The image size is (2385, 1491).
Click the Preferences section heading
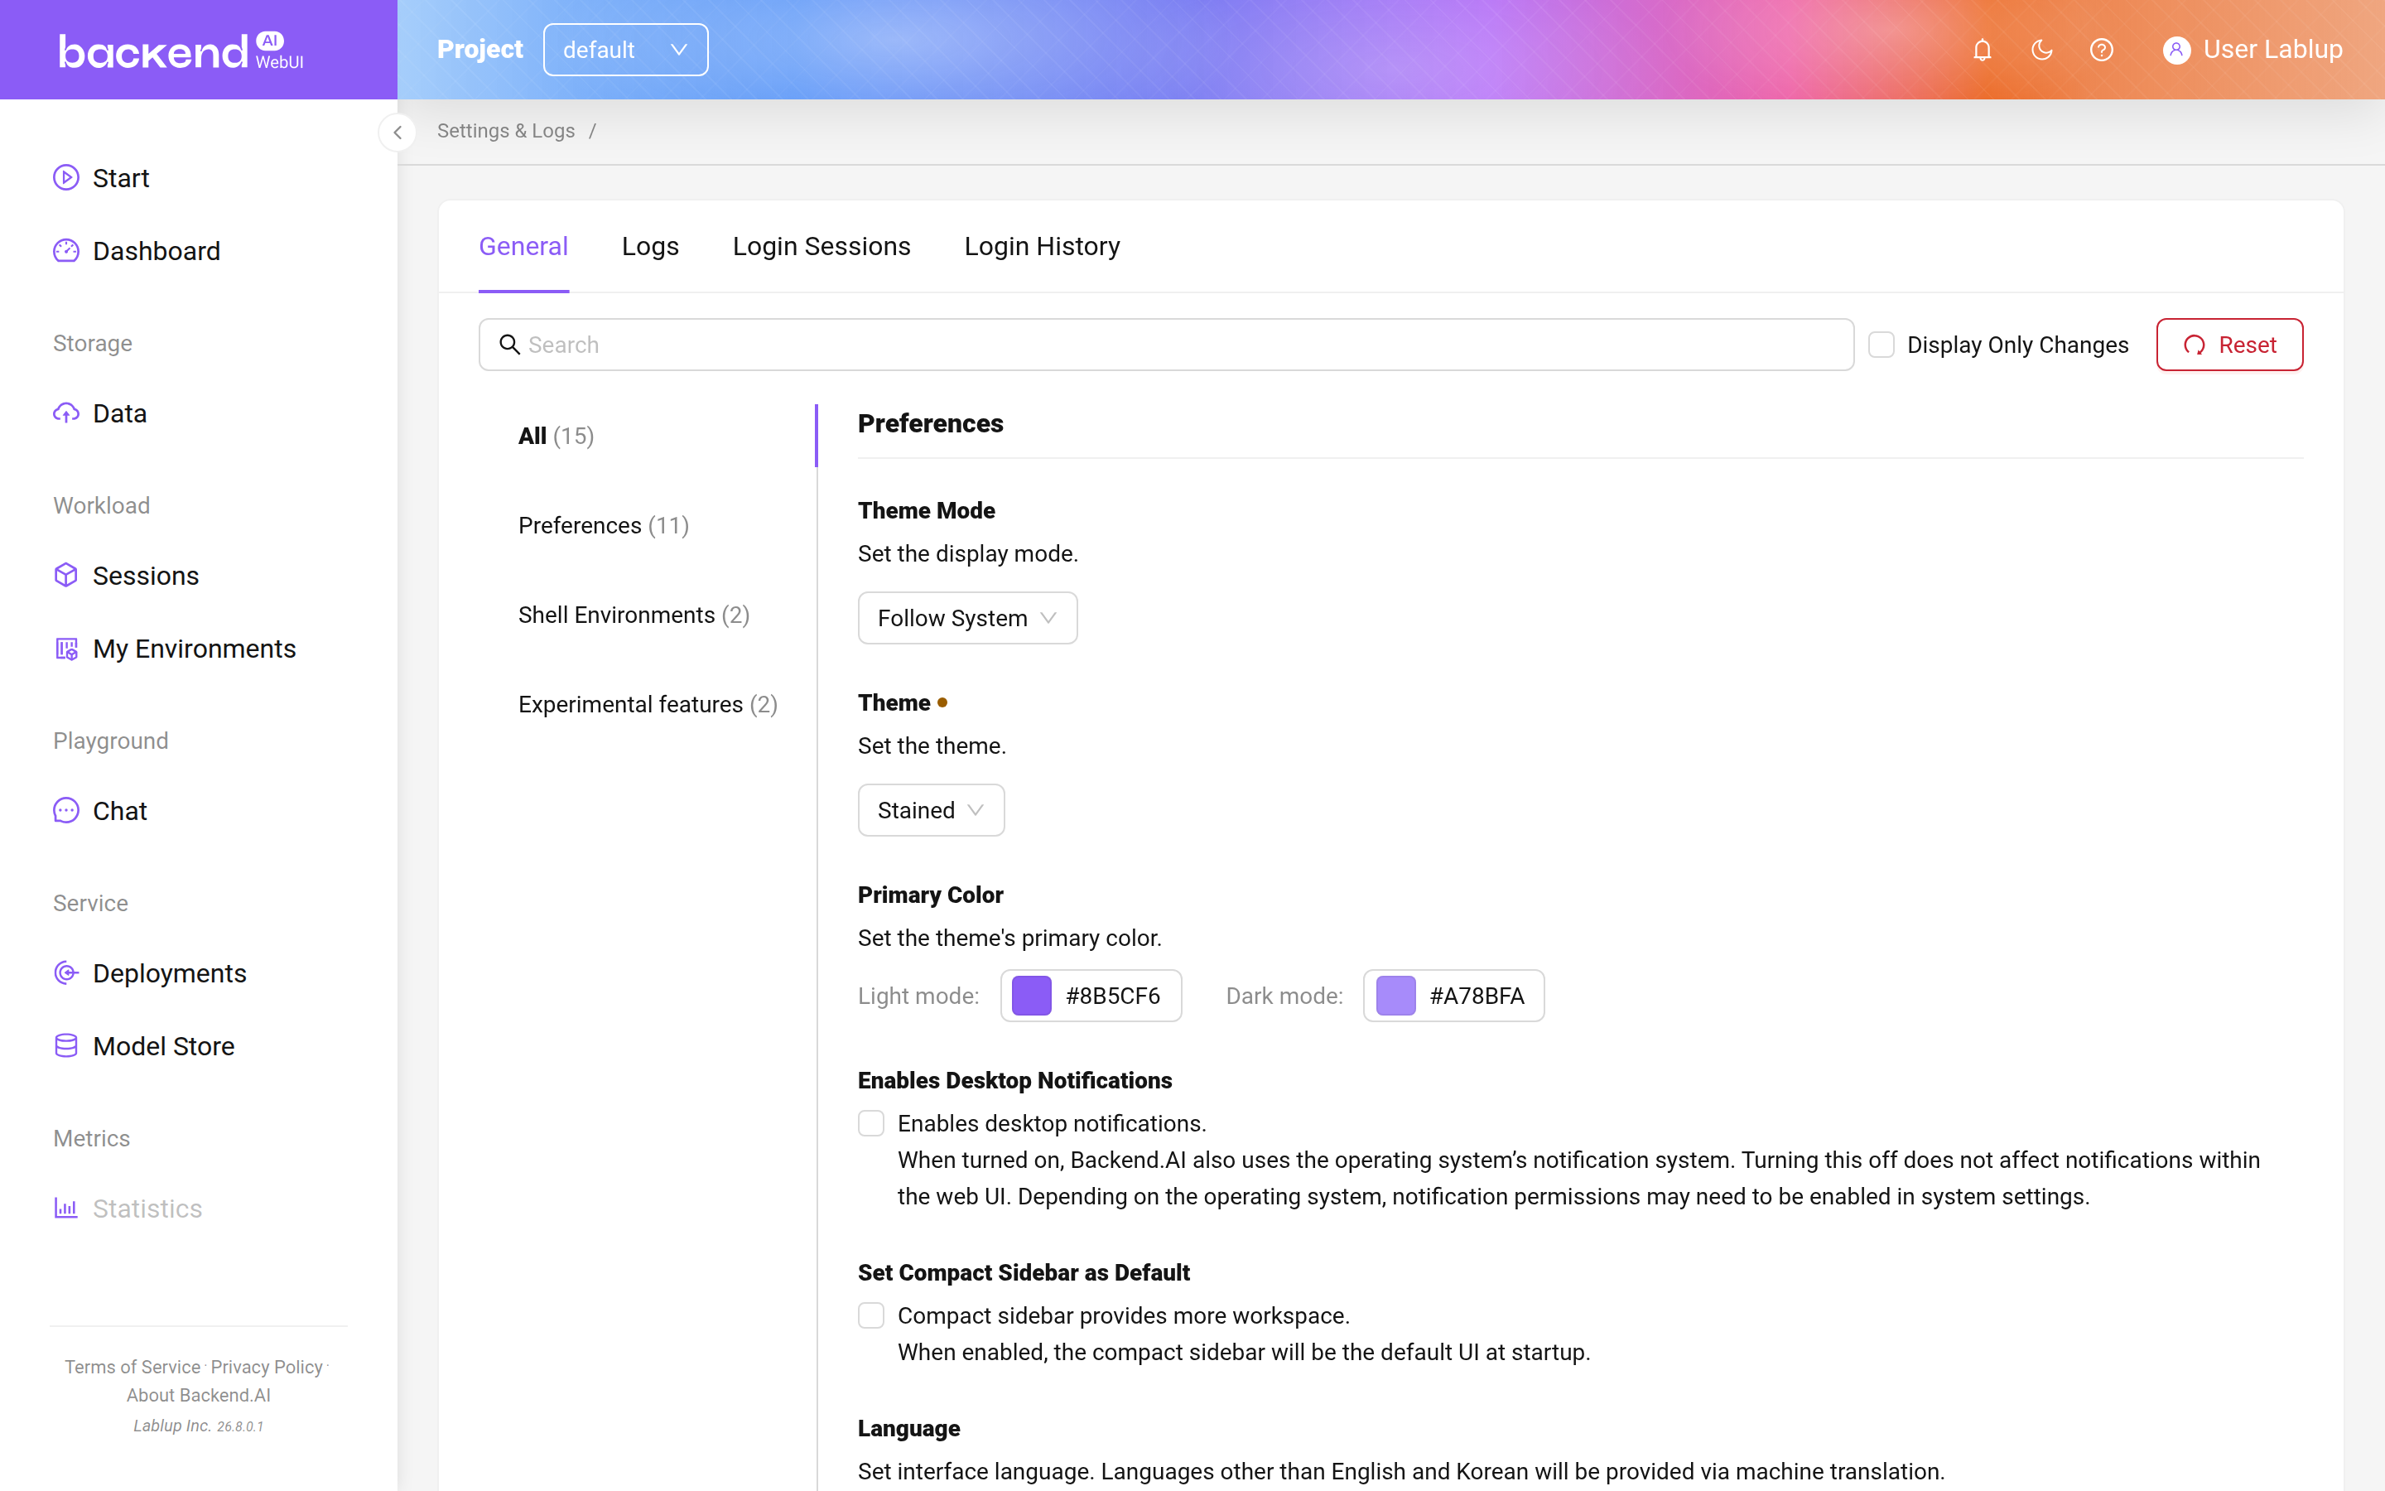click(930, 423)
